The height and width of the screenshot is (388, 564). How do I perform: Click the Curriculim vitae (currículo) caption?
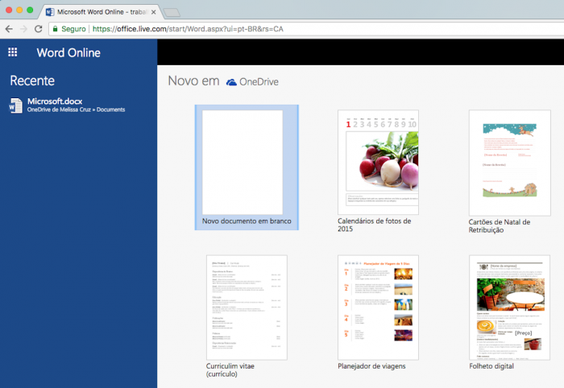pyautogui.click(x=230, y=370)
